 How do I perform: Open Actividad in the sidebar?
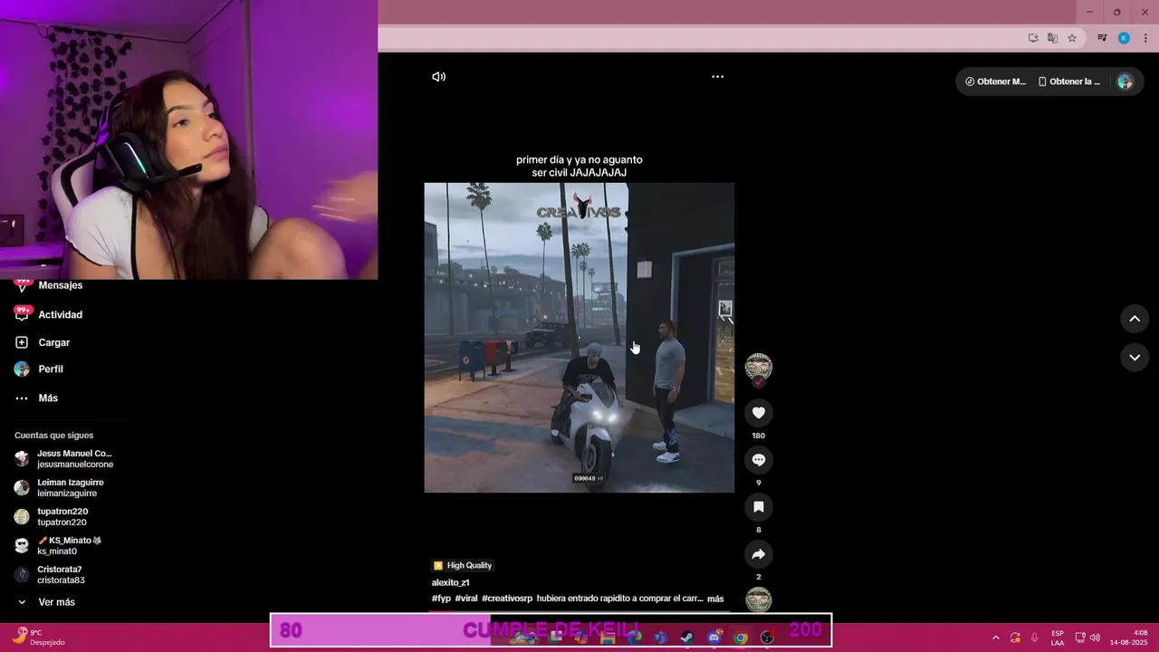point(60,314)
